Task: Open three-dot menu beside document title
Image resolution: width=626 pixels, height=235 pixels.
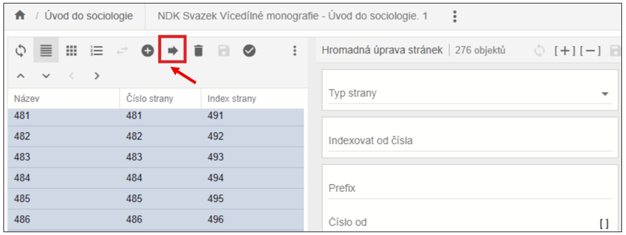Action: tap(455, 16)
